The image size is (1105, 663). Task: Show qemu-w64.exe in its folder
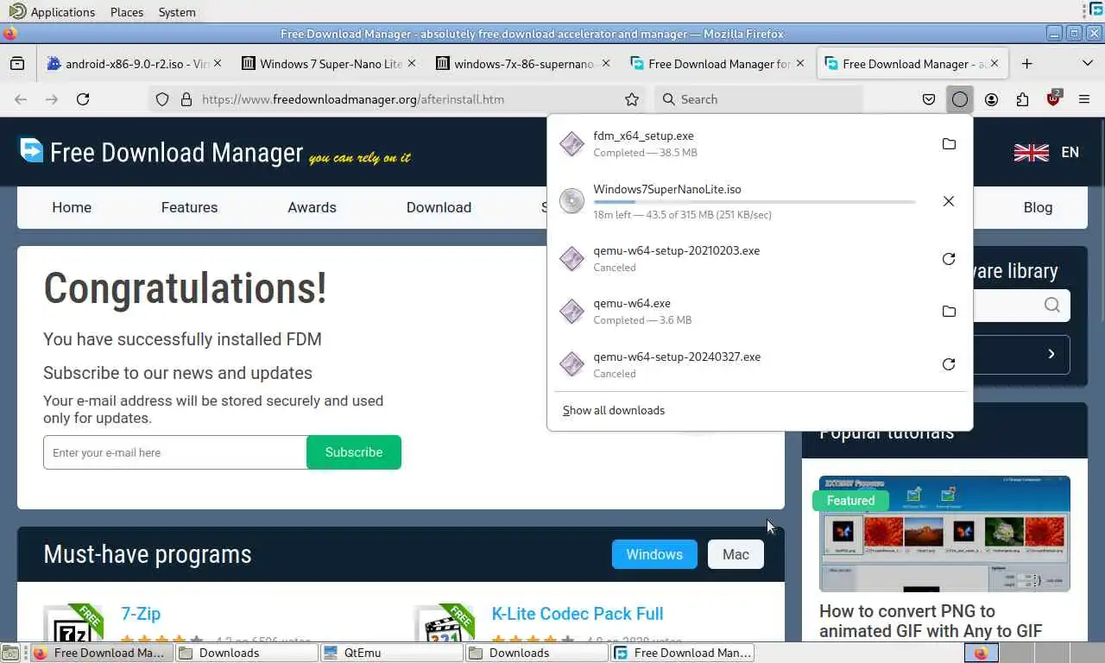949,312
